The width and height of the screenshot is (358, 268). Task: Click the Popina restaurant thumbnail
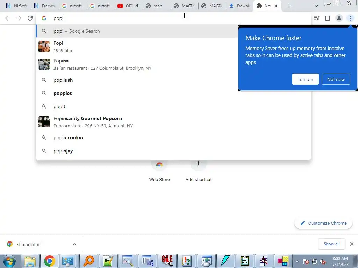point(44,64)
